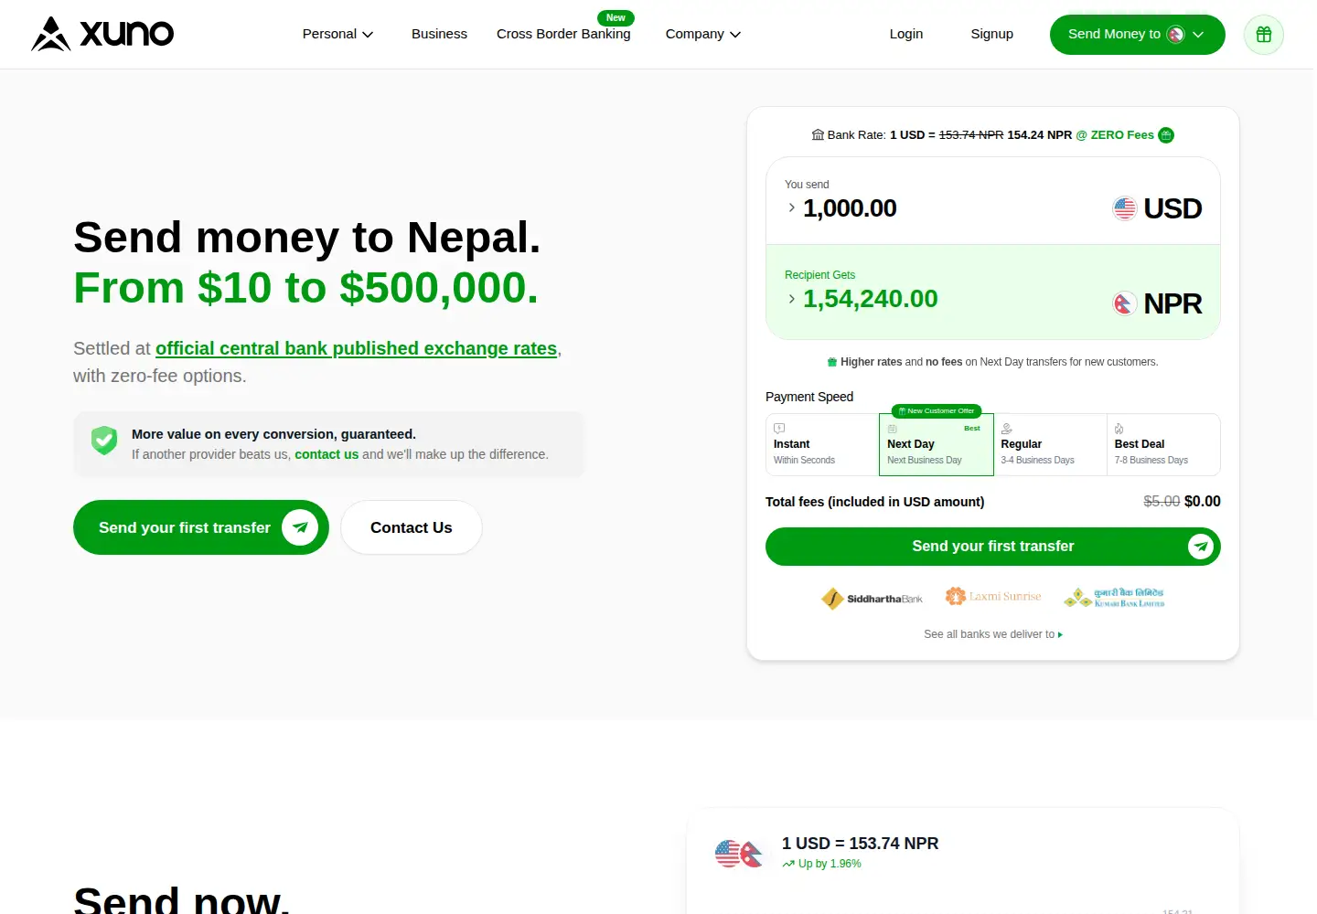Click the green shield guarantee icon
Image resolution: width=1317 pixels, height=914 pixels.
[x=104, y=441]
